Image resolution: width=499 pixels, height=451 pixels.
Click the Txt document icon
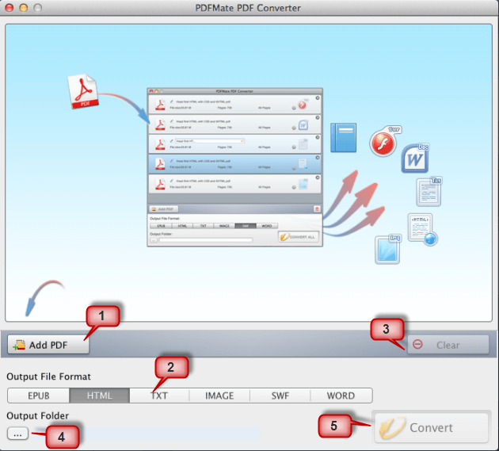[429, 192]
